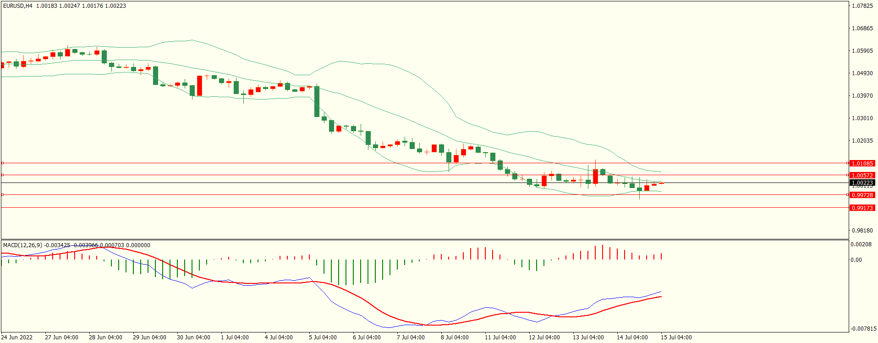This screenshot has width=878, height=343.
Task: Click the 1.00572 red price label
Action: point(862,175)
